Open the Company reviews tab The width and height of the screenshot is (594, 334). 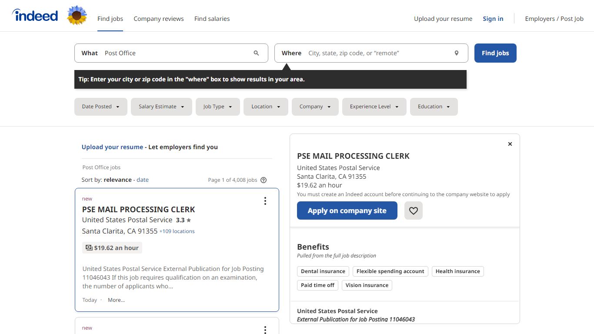159,19
